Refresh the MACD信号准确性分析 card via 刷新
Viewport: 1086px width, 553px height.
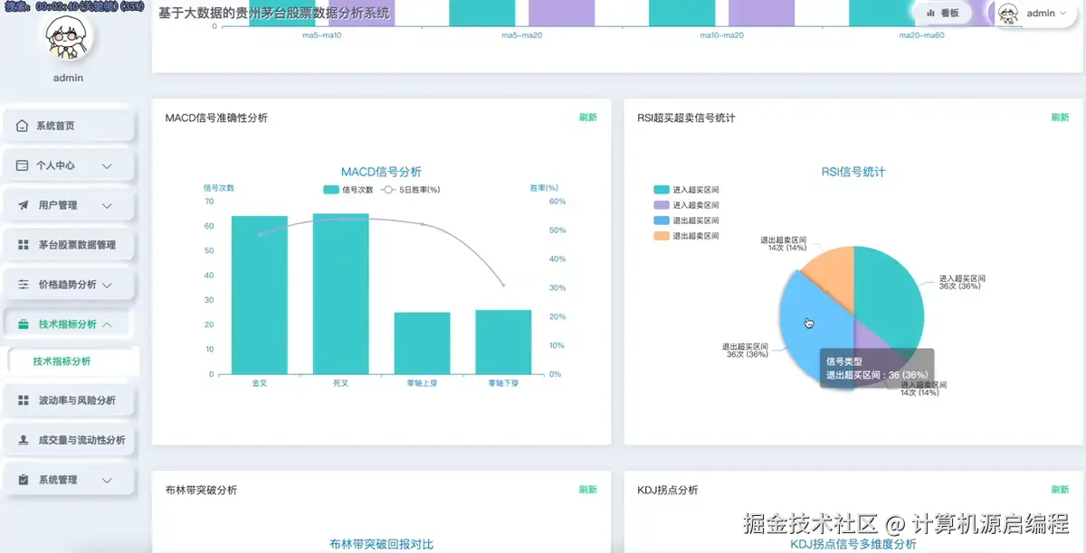point(588,117)
